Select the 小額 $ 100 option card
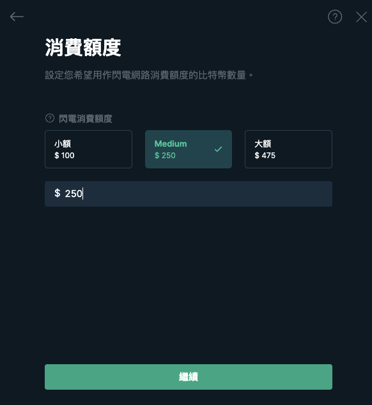 click(x=89, y=149)
